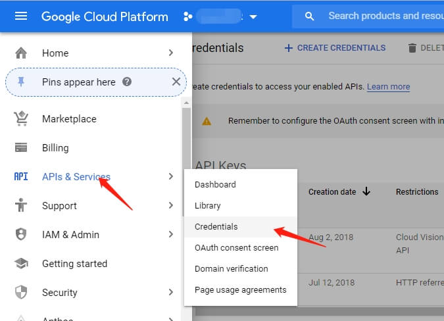
Task: Expand the Home submenu chevron
Action: [171, 53]
